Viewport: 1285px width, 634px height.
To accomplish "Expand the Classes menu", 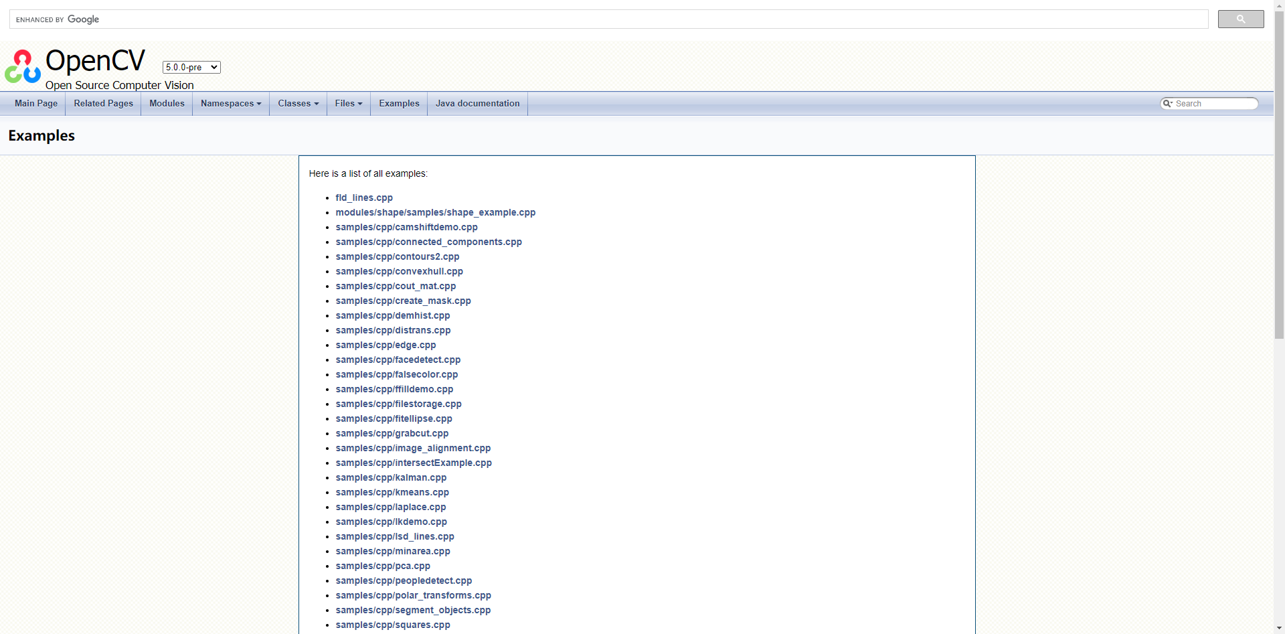I will [x=298, y=104].
